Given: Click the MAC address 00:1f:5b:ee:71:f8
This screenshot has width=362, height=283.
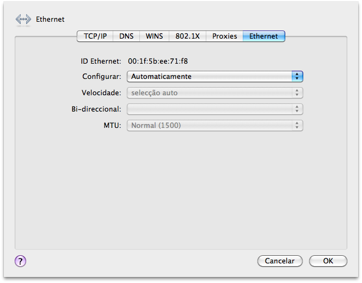Looking at the screenshot, I should pyautogui.click(x=161, y=61).
